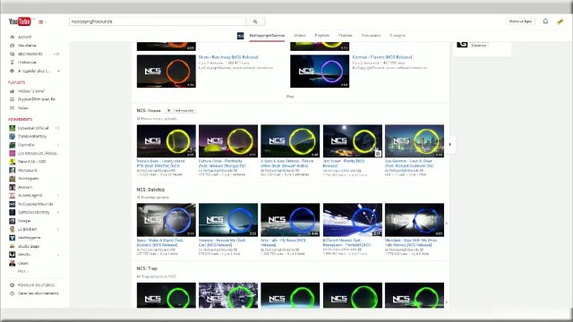Open the NCS: Dubstep section title
Image resolution: width=573 pixels, height=322 pixels.
click(150, 190)
